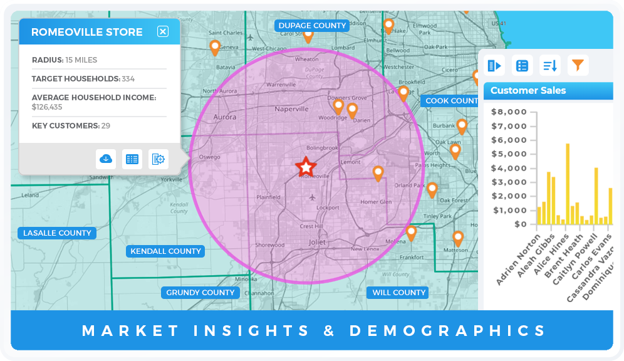Click the orange pin near Homer Glen
Image resolution: width=624 pixels, height=361 pixels.
pyautogui.click(x=378, y=172)
